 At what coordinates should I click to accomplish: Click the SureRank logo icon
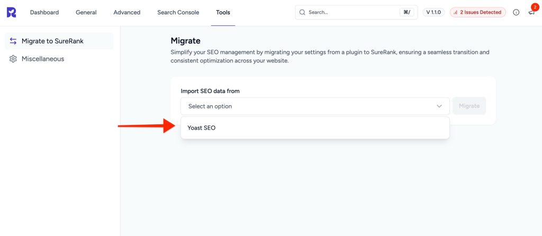(12, 13)
